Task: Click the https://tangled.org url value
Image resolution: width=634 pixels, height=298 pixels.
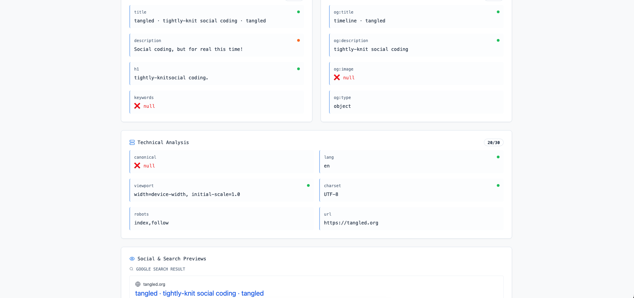Action: pos(351,223)
